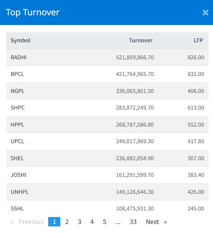
Task: Click the NGPL stock symbol
Action: pos(18,91)
